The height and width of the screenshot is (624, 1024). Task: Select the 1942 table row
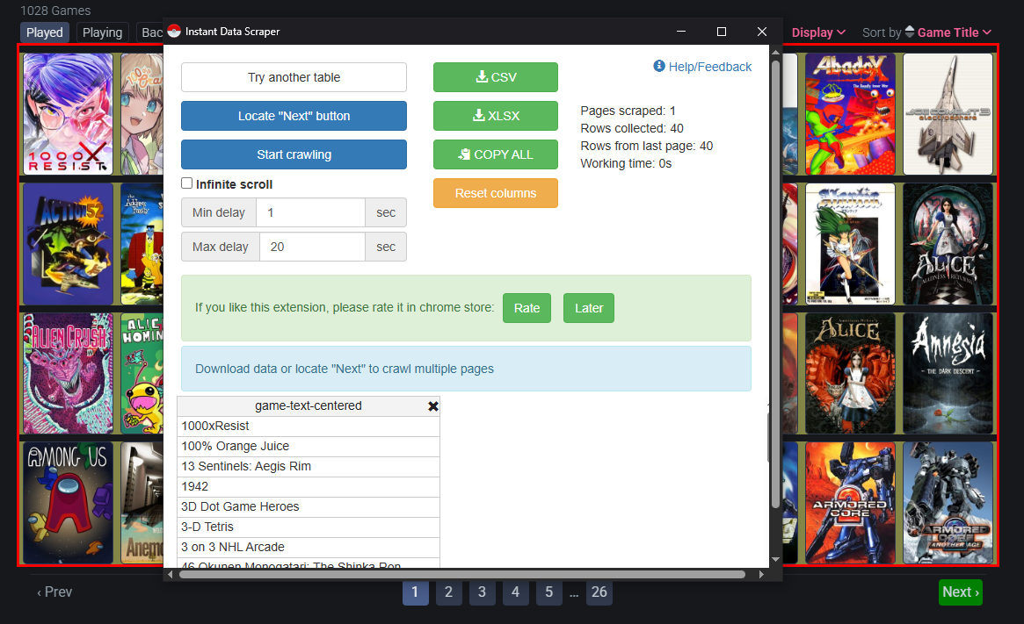(x=309, y=487)
